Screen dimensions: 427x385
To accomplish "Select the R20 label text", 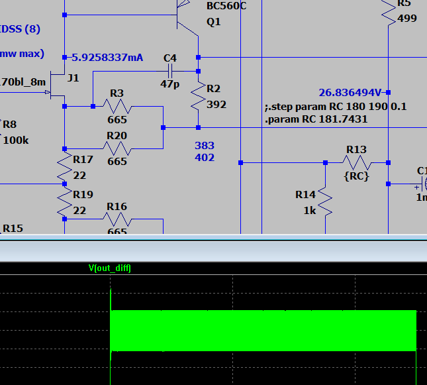I will (x=117, y=136).
